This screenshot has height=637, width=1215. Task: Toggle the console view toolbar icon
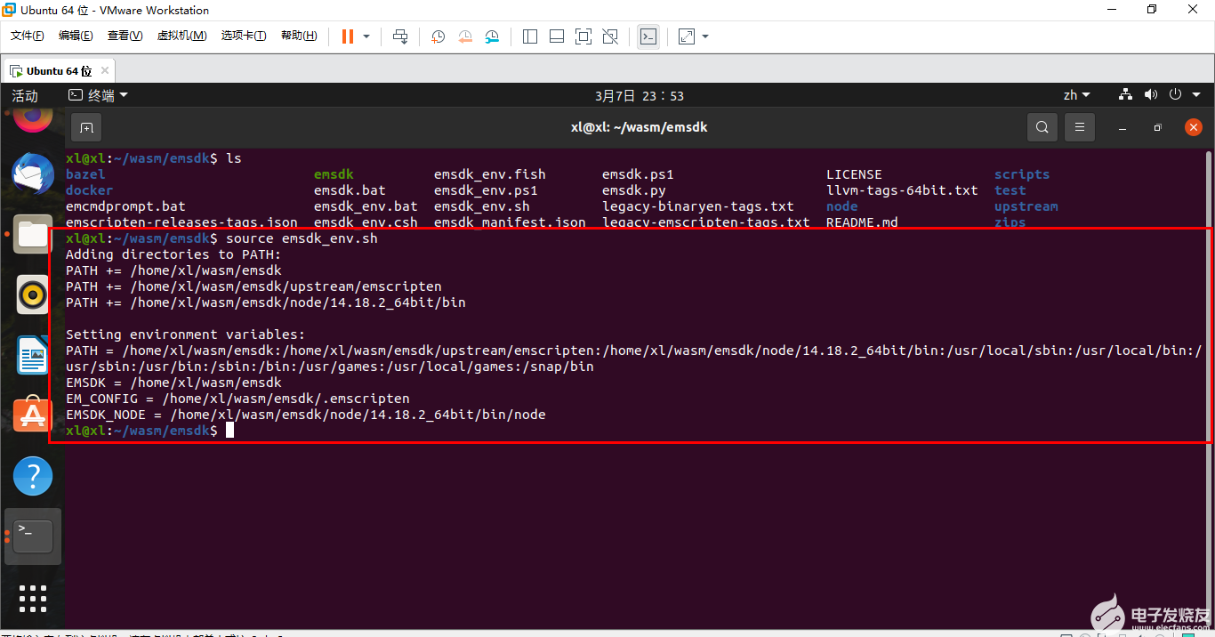(648, 36)
